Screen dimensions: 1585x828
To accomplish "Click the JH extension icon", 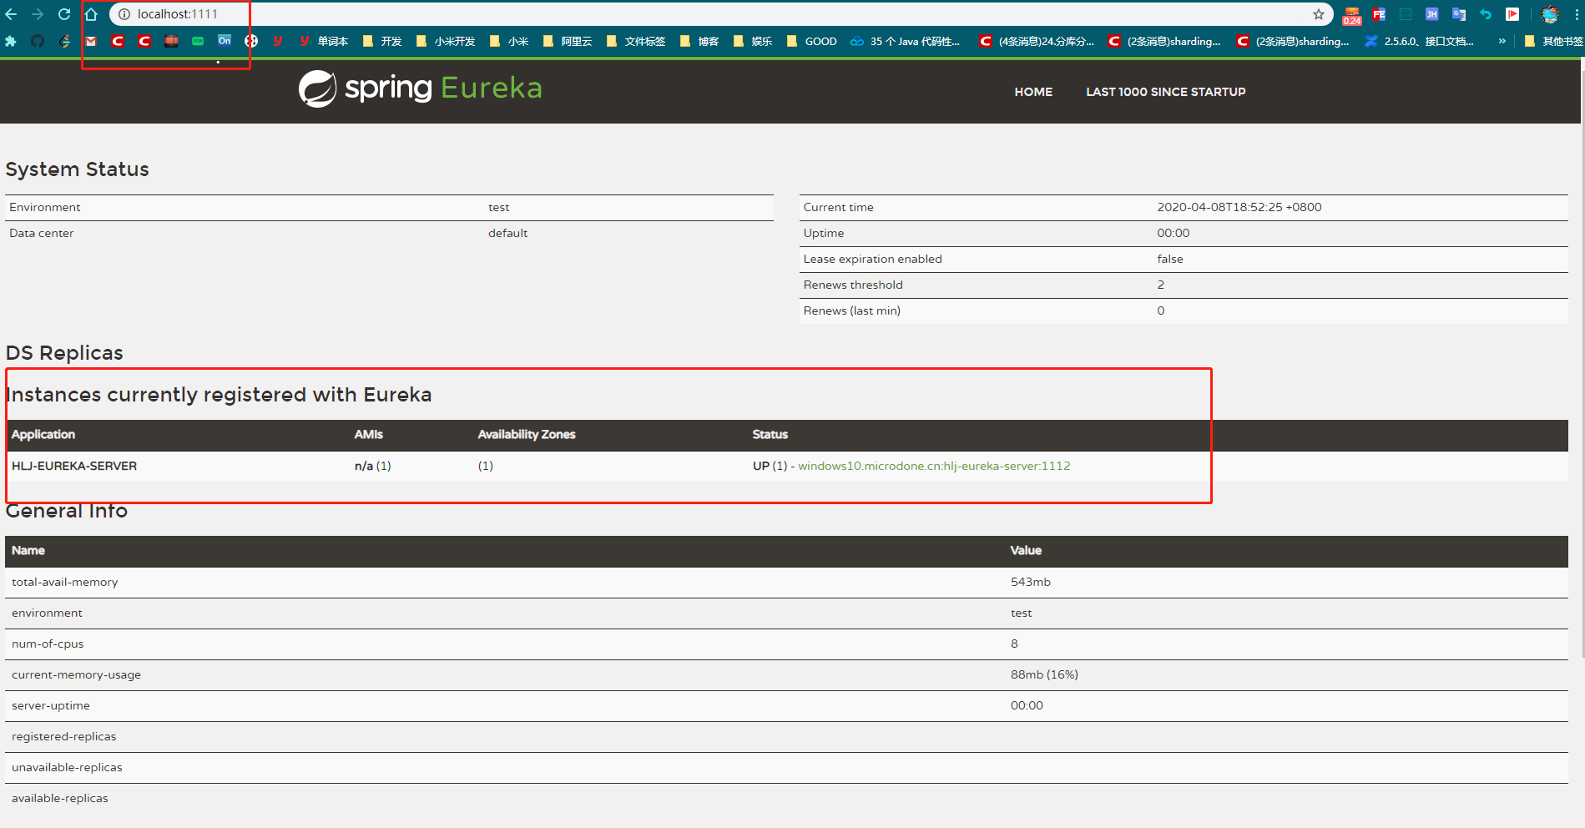I will point(1432,14).
